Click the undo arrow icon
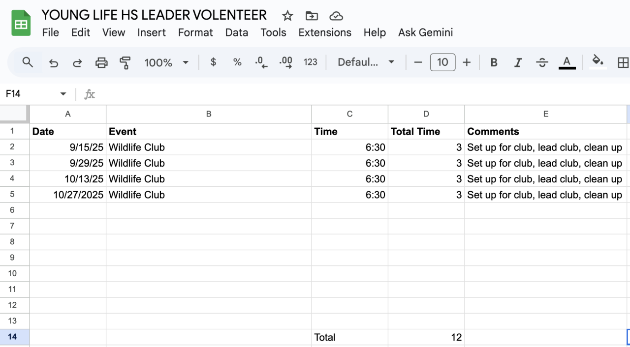630x347 pixels. [x=54, y=62]
